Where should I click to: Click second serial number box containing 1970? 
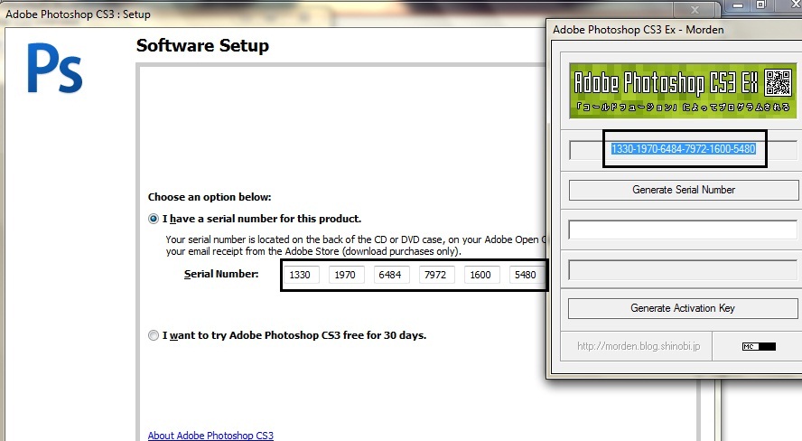coord(347,275)
